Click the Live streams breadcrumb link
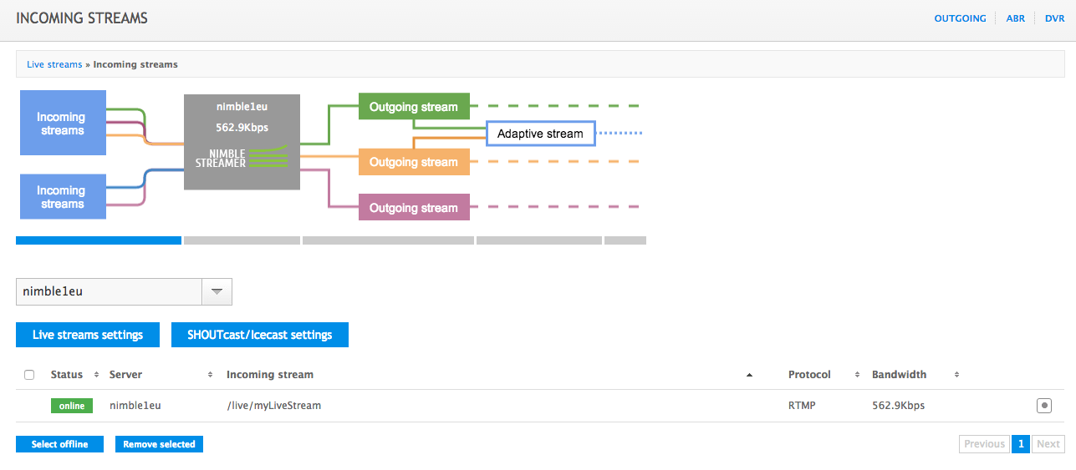This screenshot has height=470, width=1076. [54, 64]
